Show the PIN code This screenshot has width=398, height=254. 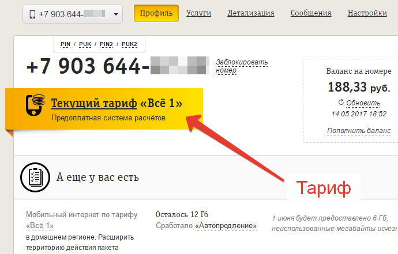point(66,44)
